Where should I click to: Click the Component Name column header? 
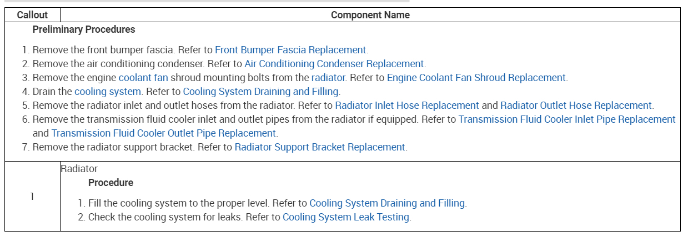370,15
